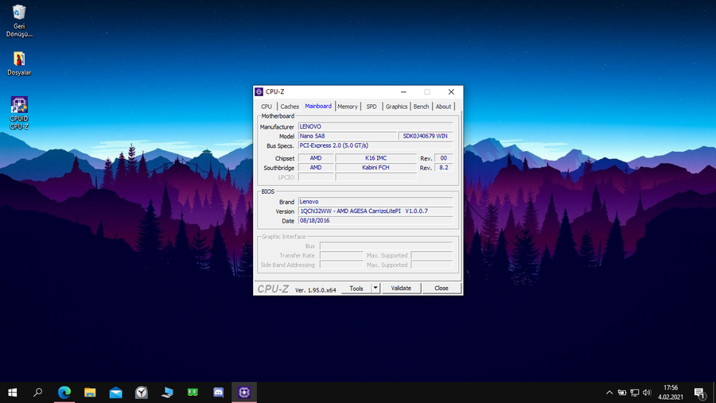Screen dimensions: 716x403
Task: Click the Ver. 1.95.0.x64 version text
Action: [316, 290]
